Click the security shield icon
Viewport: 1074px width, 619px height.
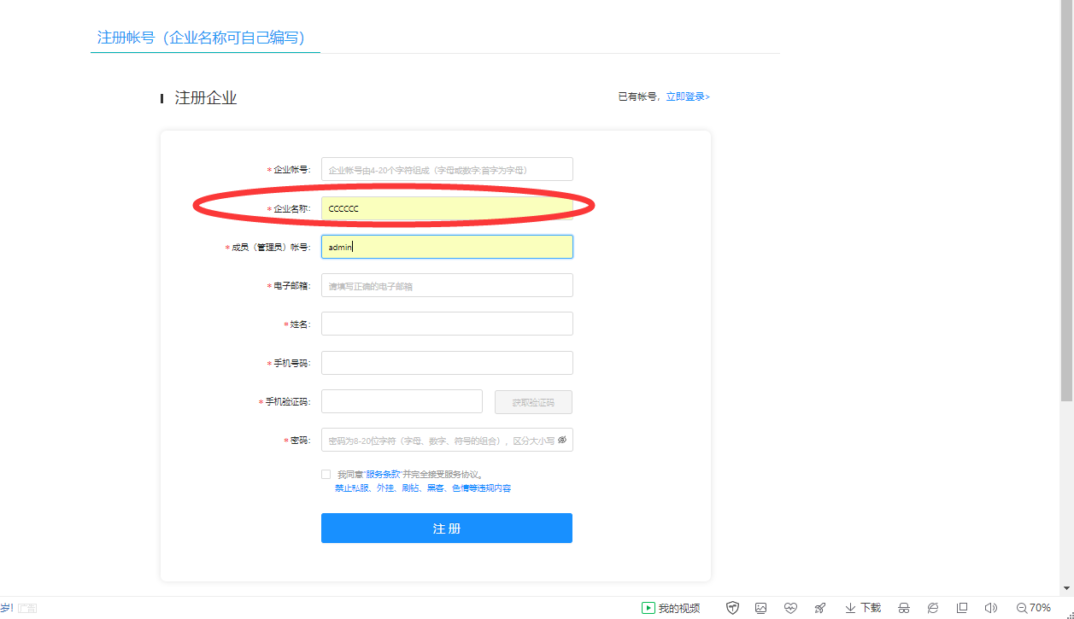coord(732,608)
